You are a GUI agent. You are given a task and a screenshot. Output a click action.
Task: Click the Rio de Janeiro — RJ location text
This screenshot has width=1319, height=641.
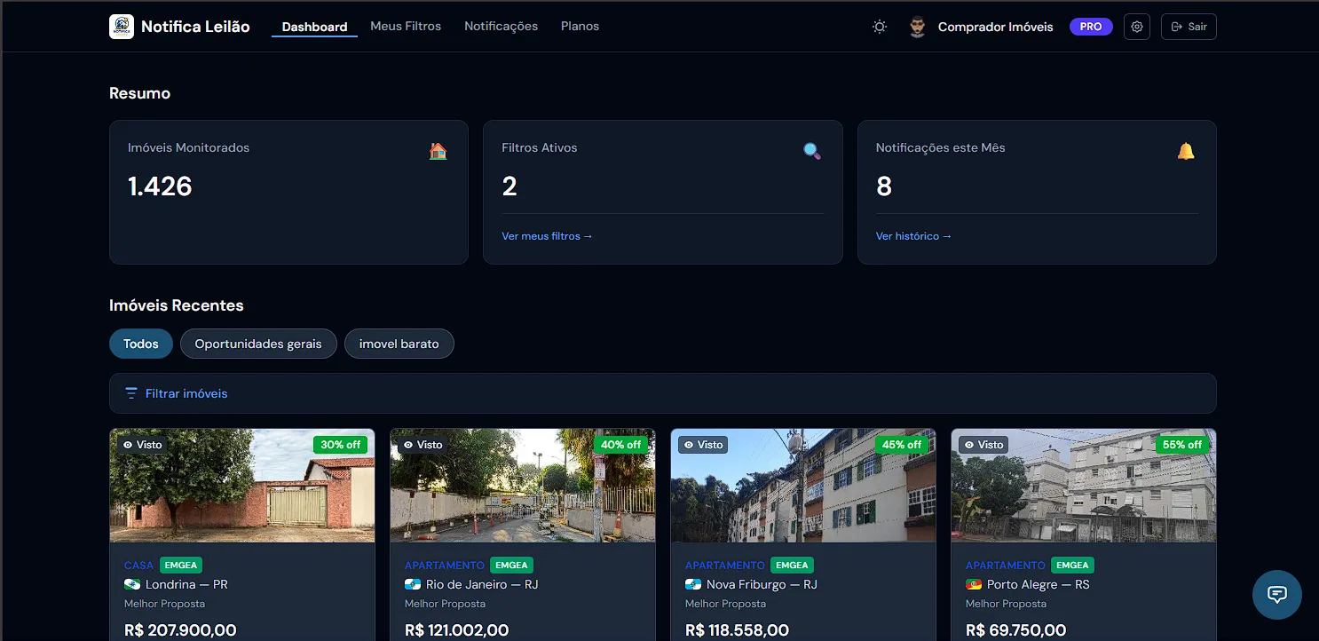[x=482, y=584]
